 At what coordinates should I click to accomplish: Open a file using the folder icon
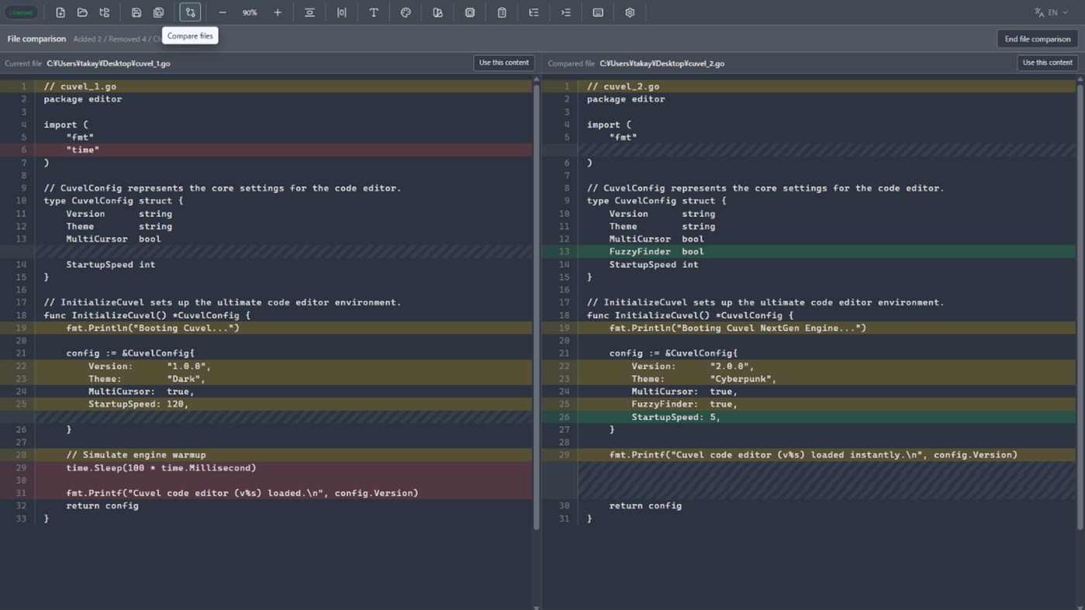point(82,12)
